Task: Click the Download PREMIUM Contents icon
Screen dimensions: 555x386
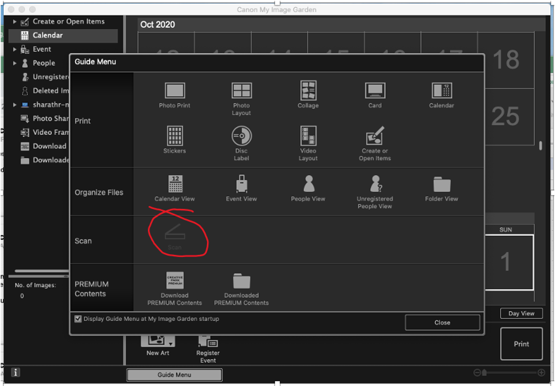Action: [x=175, y=281]
